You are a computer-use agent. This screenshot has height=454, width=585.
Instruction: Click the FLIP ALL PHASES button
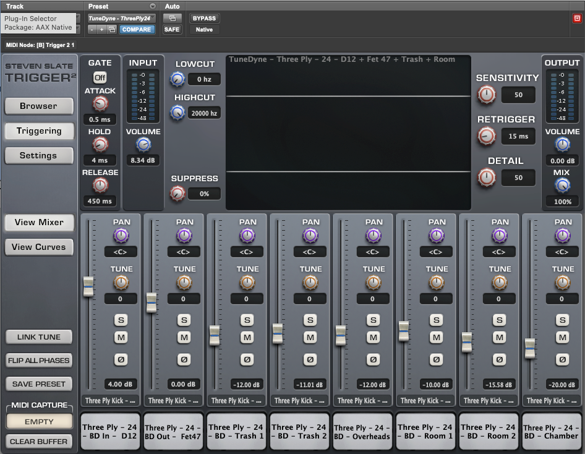click(x=39, y=360)
